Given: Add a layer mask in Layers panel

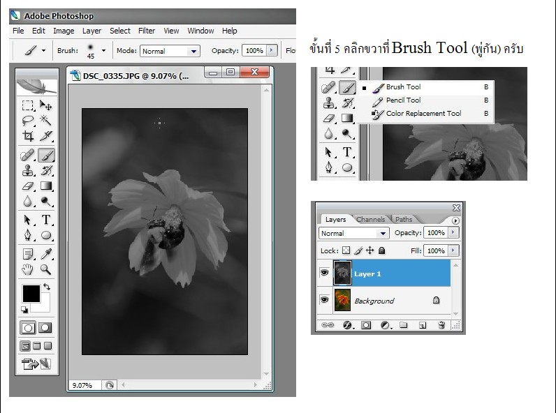Looking at the screenshot, I should [x=366, y=325].
